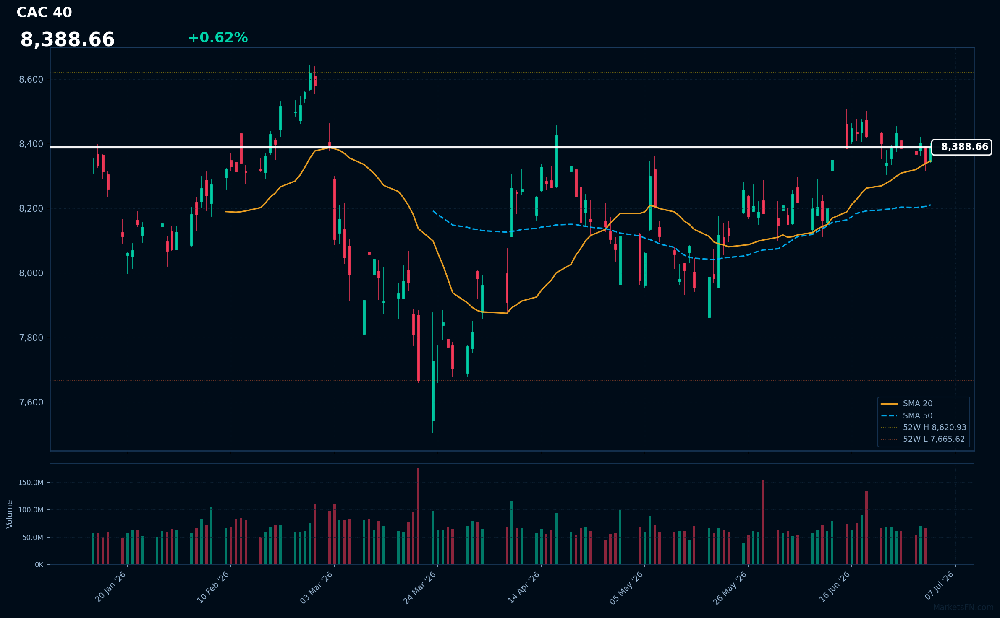Click the "10 Feb '26" date label
The image size is (1000, 618).
tap(214, 587)
